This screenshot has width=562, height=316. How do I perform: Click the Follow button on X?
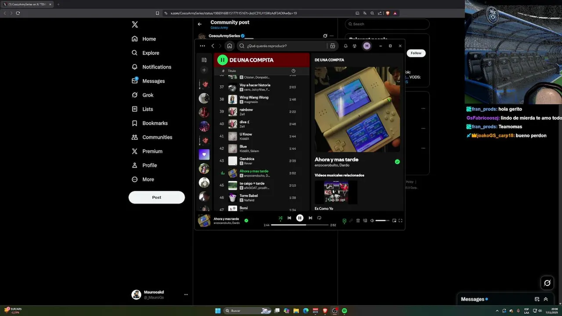[416, 53]
